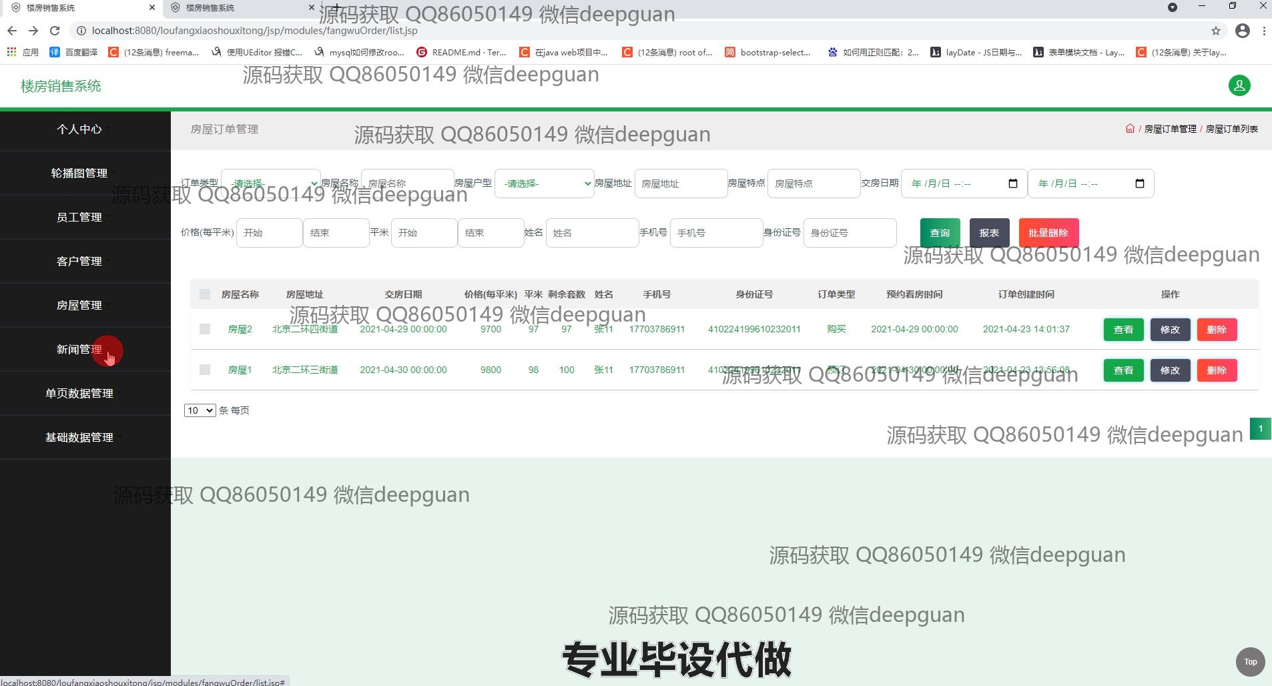Image resolution: width=1272 pixels, height=686 pixels.
Task: Open 新闻管理 in the sidebar menu
Action: coord(79,349)
